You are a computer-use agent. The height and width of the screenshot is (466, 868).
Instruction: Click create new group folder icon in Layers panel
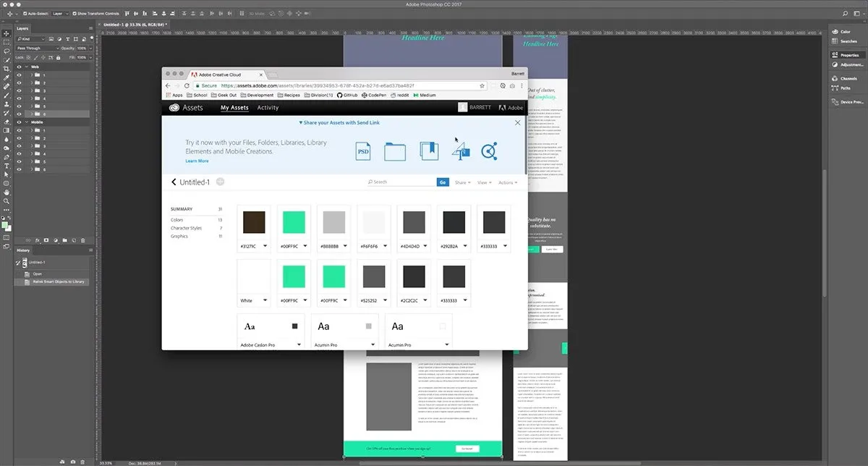pyautogui.click(x=64, y=240)
